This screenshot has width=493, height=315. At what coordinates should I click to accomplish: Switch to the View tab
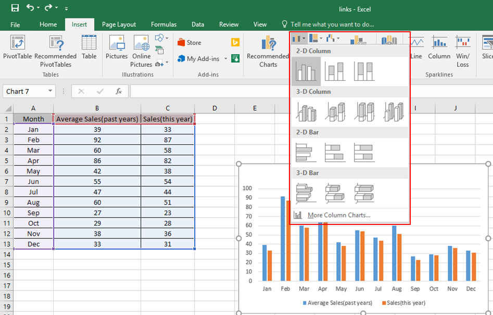tap(260, 24)
